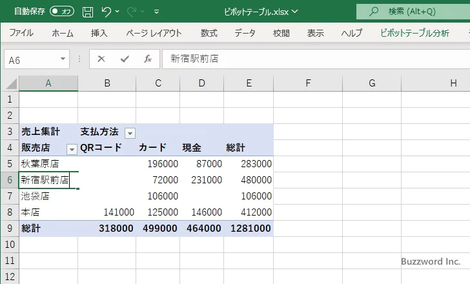470x284 pixels.
Task: Confirm entry with the checkmark icon
Action: pos(125,59)
